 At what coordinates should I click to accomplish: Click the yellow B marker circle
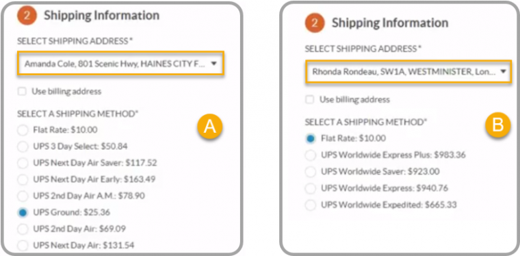[x=497, y=126]
